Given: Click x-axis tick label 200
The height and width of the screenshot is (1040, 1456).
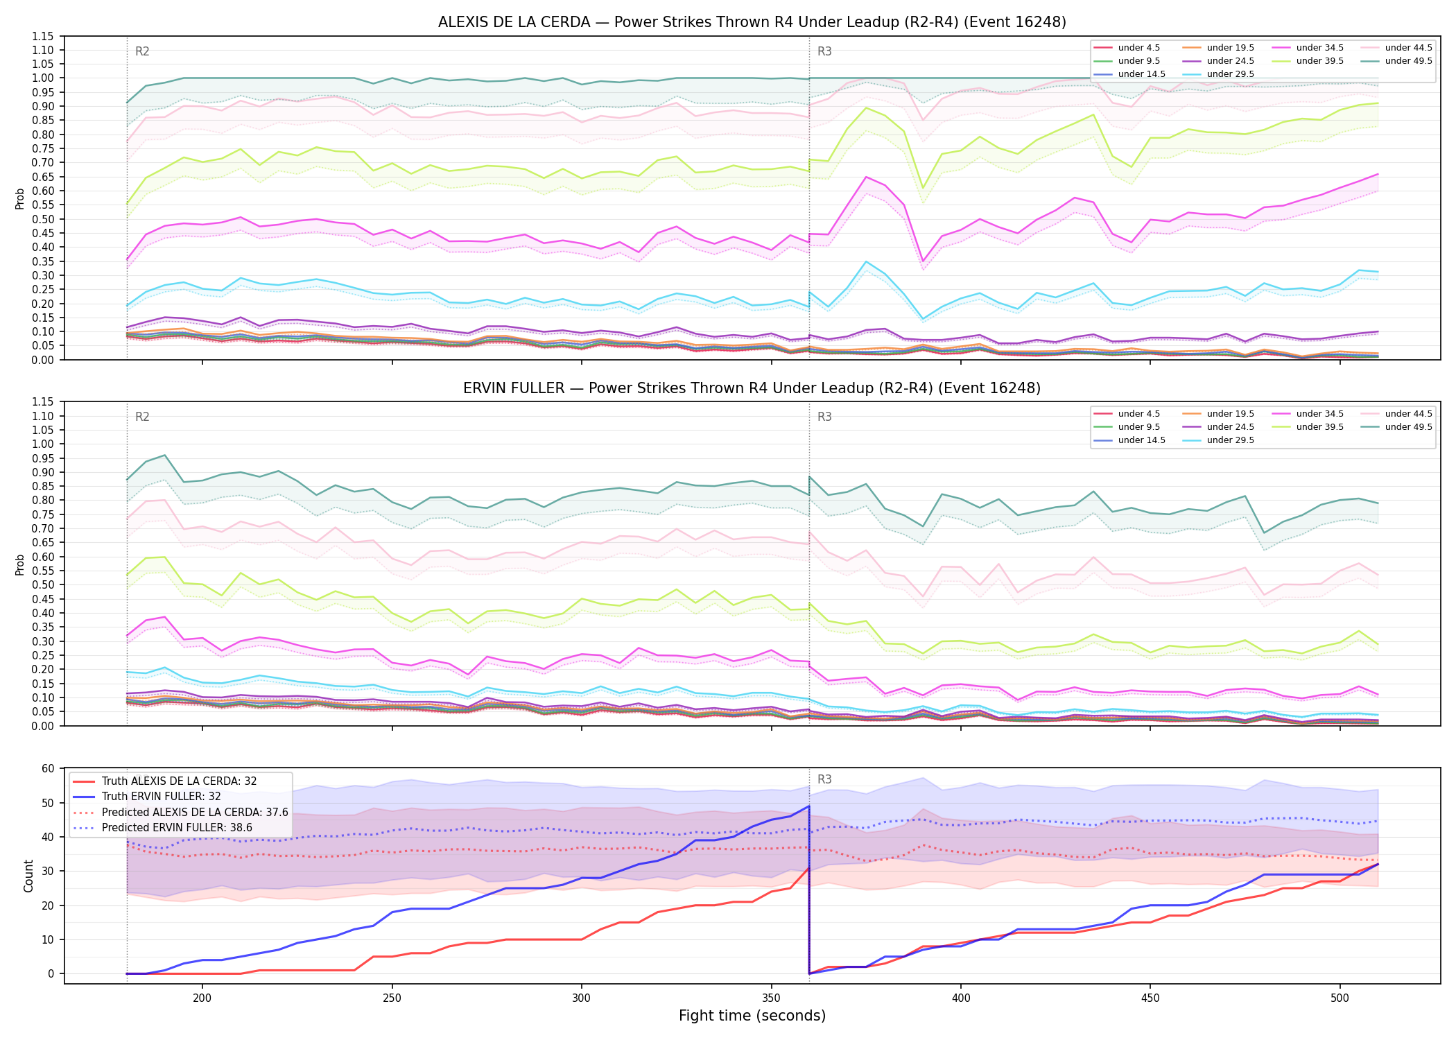Looking at the screenshot, I should pyautogui.click(x=202, y=998).
